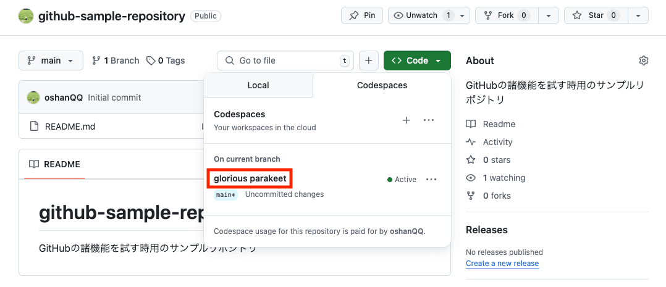The height and width of the screenshot is (287, 666).
Task: Switch to the Local tab
Action: (x=258, y=85)
